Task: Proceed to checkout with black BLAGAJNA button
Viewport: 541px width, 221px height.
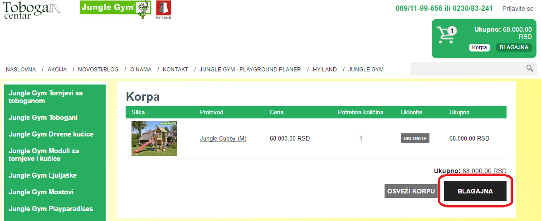Action: click(475, 191)
